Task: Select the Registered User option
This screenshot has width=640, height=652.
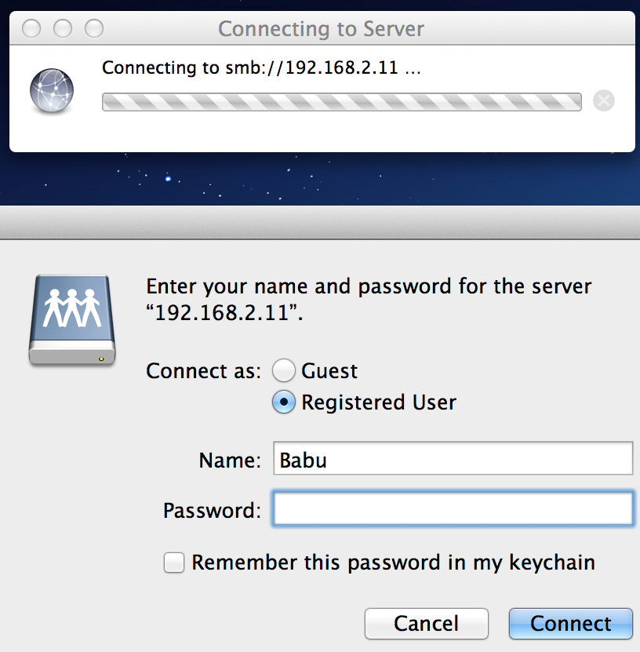Action: 284,402
